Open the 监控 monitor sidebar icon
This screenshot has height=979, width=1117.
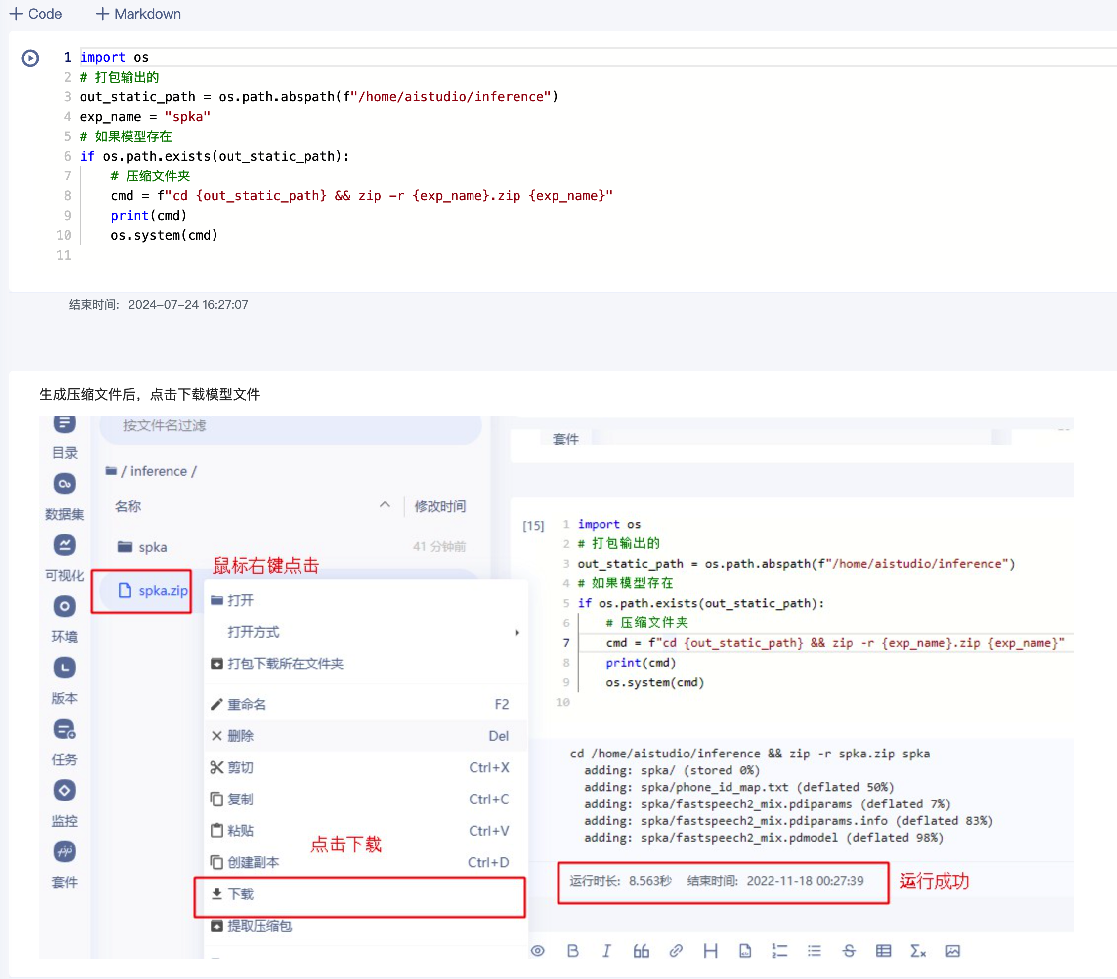(x=64, y=790)
